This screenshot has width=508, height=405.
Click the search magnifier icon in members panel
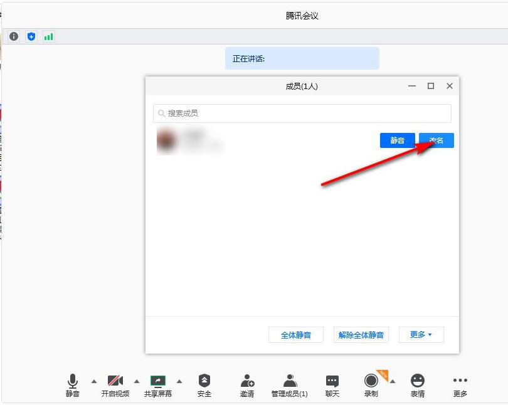(161, 113)
